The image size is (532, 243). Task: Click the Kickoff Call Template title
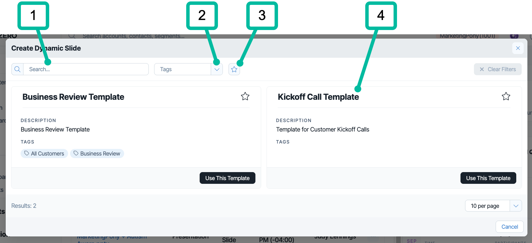(x=318, y=97)
